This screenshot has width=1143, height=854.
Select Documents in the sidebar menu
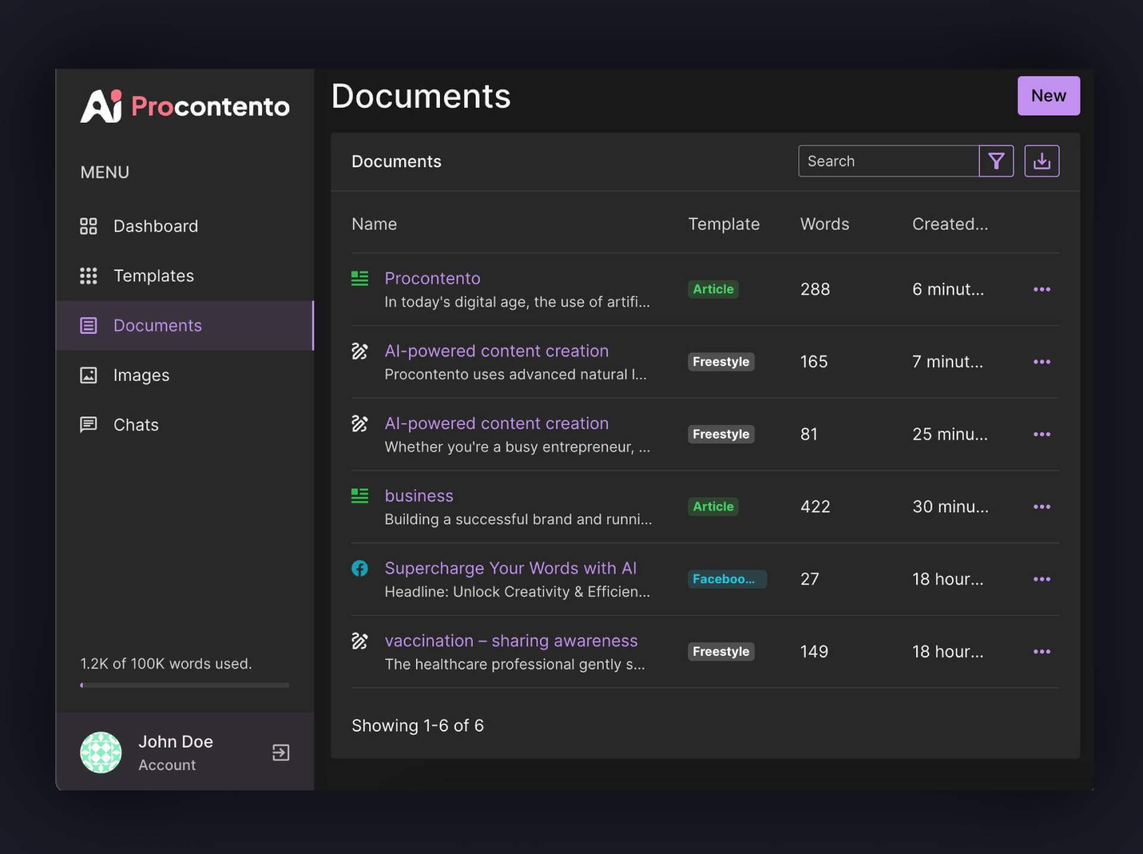coord(185,326)
